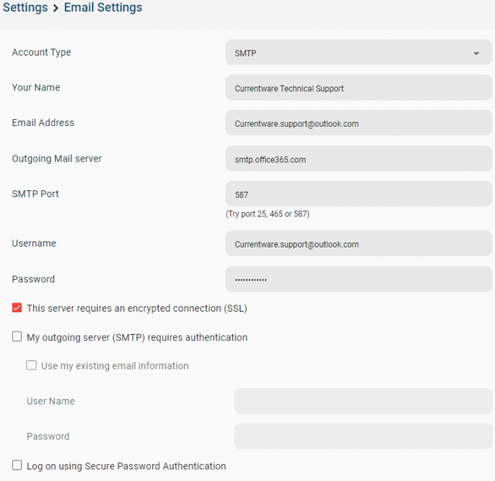Screen dimensions: 495x481
Task: Uncheck the encrypted connection (SSL) checkbox
Action: (x=17, y=308)
